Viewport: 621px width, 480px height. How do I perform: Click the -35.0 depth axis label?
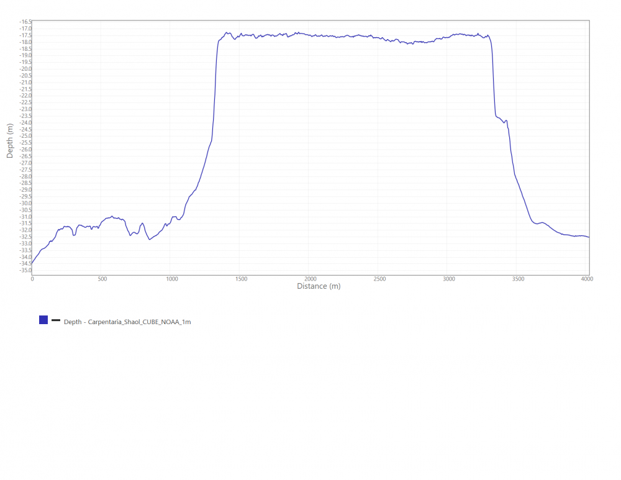click(25, 271)
